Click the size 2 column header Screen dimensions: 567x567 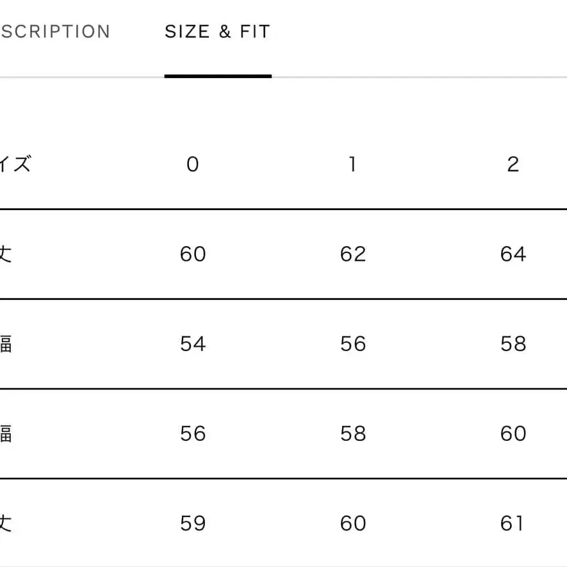tap(513, 165)
